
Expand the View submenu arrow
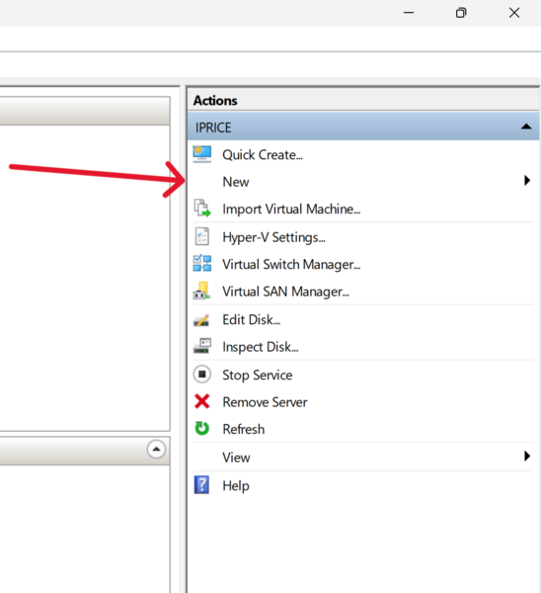coord(527,456)
